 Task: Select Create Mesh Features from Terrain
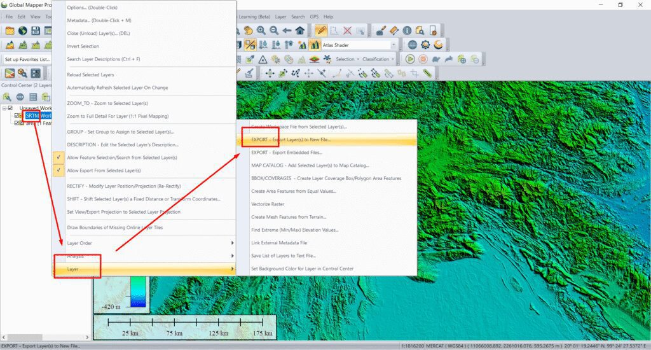click(x=326, y=217)
